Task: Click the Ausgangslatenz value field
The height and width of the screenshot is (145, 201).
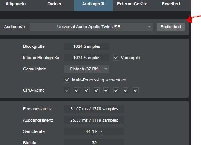Action: pos(94,120)
